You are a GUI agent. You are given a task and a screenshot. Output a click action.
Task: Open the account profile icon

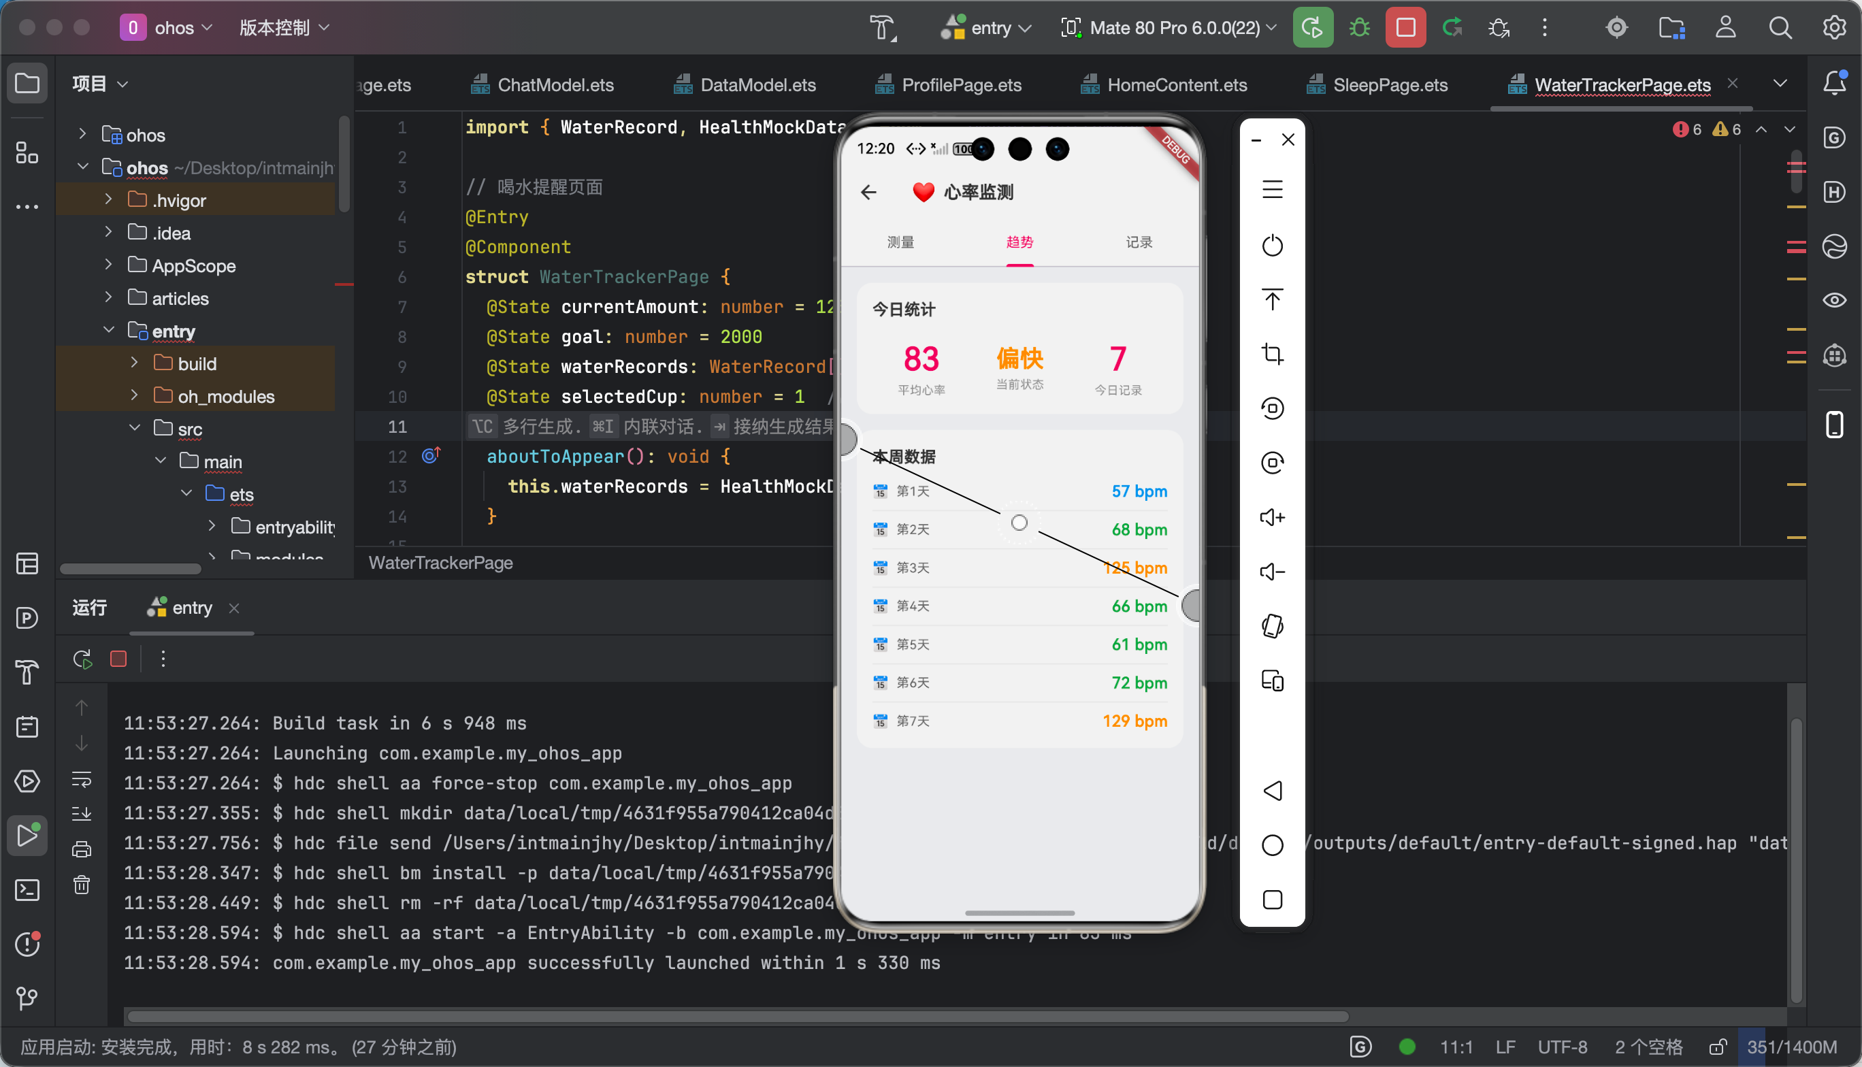pyautogui.click(x=1726, y=28)
